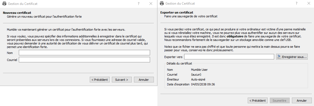This screenshot has height=106, width=314.
Task: Click Précédent in the Exporter un certificat dialog
Action: point(258,100)
